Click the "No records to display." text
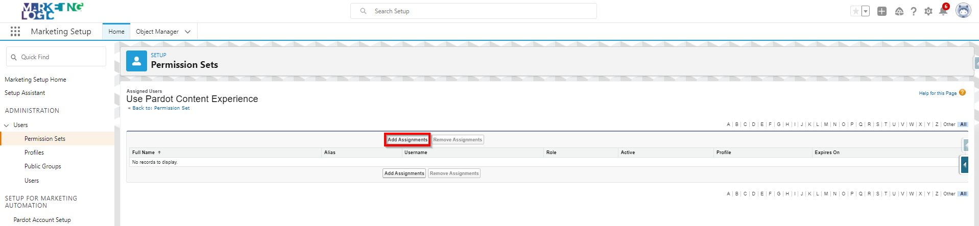This screenshot has height=226, width=979. tap(155, 162)
